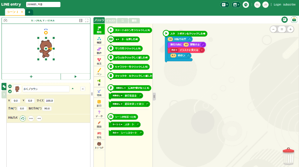
Task: Delete the Brown object with X
Action: tap(83, 89)
